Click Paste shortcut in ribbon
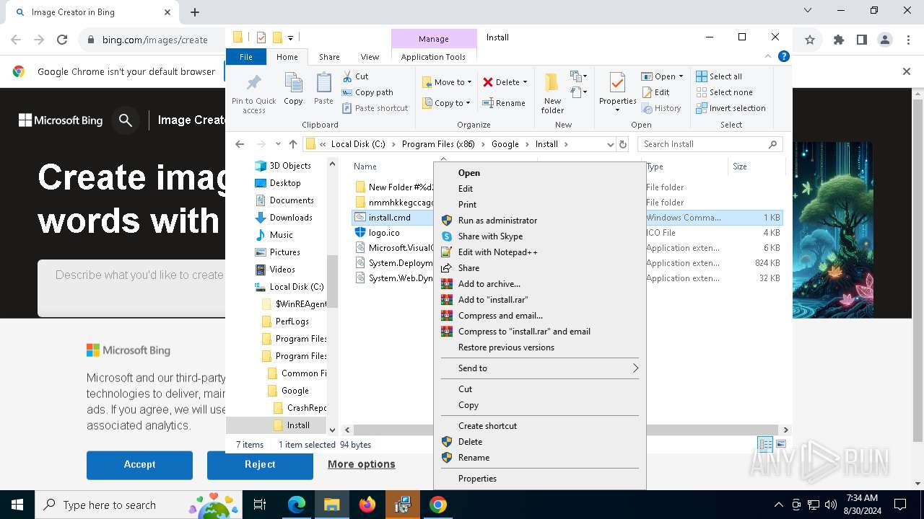 (x=375, y=108)
